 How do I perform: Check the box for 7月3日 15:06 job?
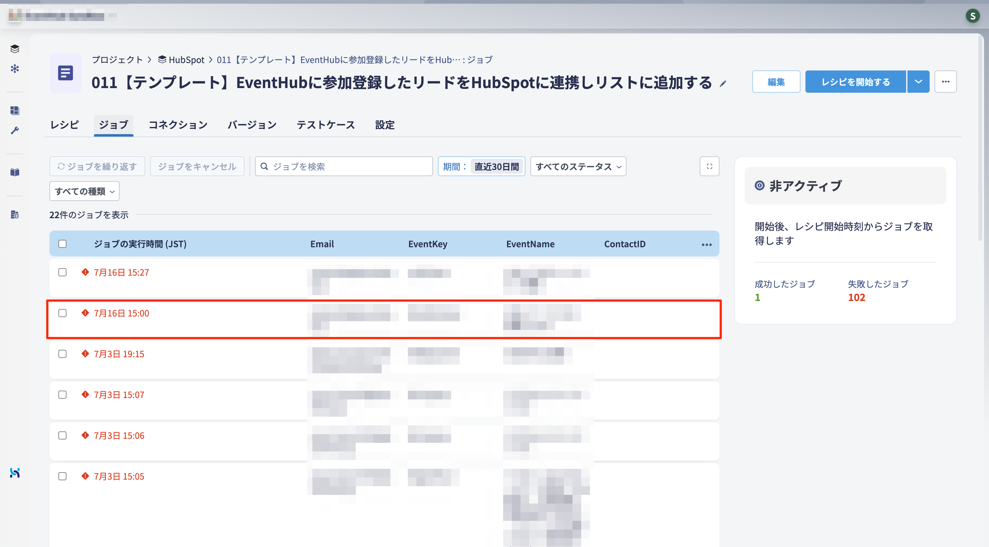[x=62, y=435]
